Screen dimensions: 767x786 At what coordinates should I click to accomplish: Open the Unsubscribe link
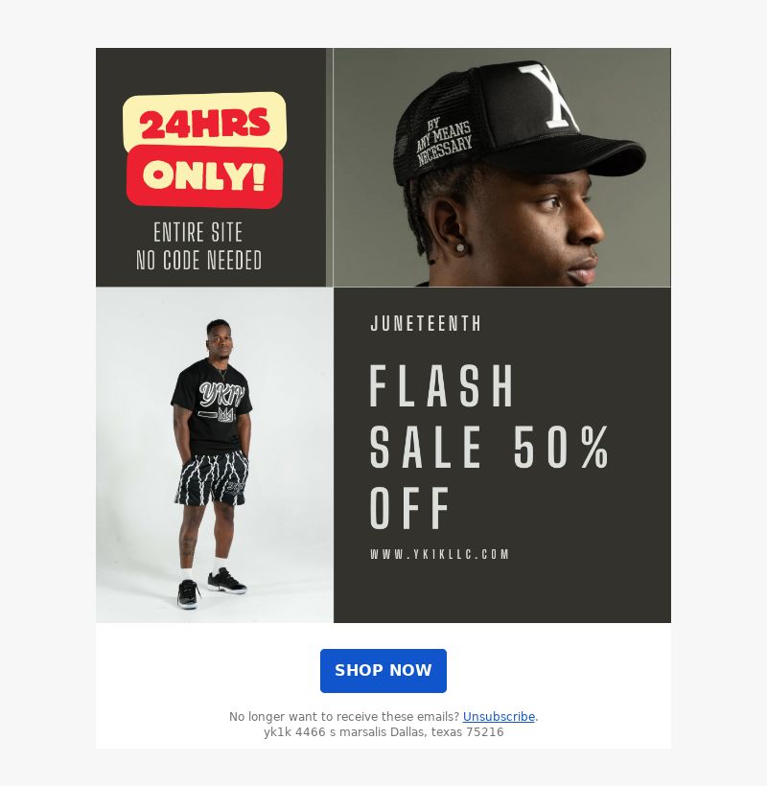[499, 716]
